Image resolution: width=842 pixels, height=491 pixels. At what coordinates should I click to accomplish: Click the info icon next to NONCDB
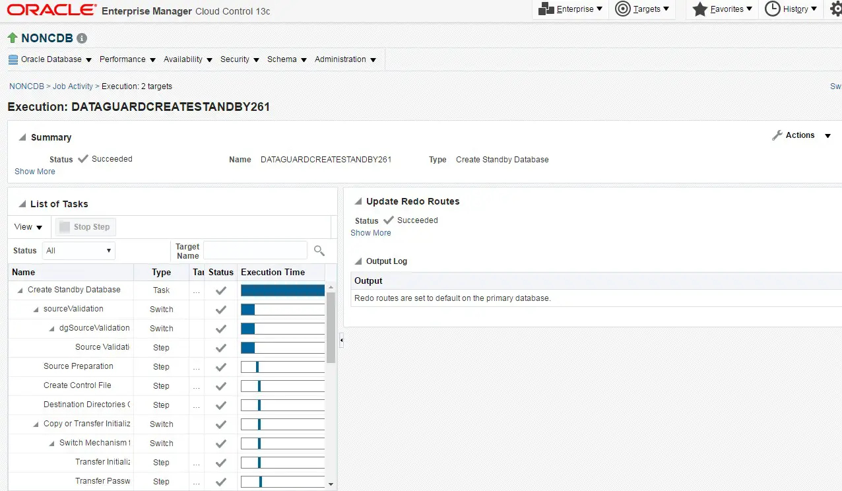pos(82,38)
